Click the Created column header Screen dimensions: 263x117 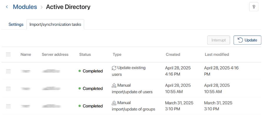[x=173, y=54]
